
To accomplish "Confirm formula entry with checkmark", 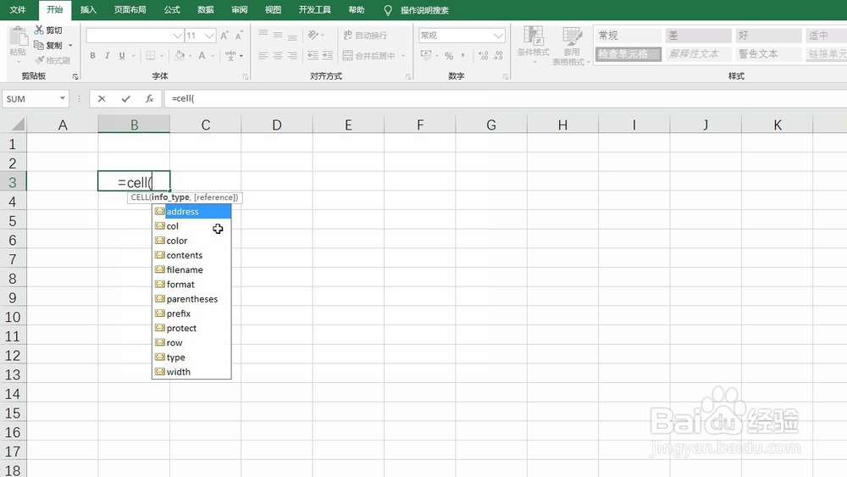I will coord(126,98).
